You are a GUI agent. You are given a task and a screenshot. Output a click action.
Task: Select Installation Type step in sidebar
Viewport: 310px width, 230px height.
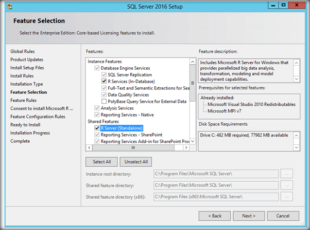(27, 84)
